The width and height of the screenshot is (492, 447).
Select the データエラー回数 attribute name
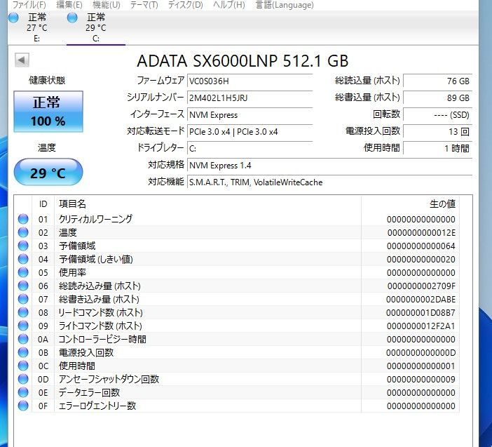[x=89, y=393]
